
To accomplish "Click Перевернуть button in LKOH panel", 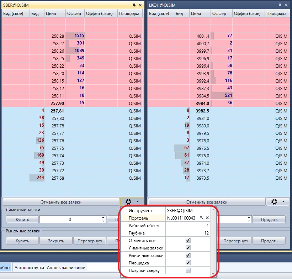I will (235, 241).
